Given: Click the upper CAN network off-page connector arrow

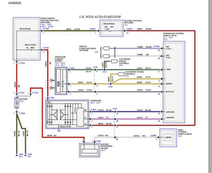Looking at the screenshot, I should 106,48.
